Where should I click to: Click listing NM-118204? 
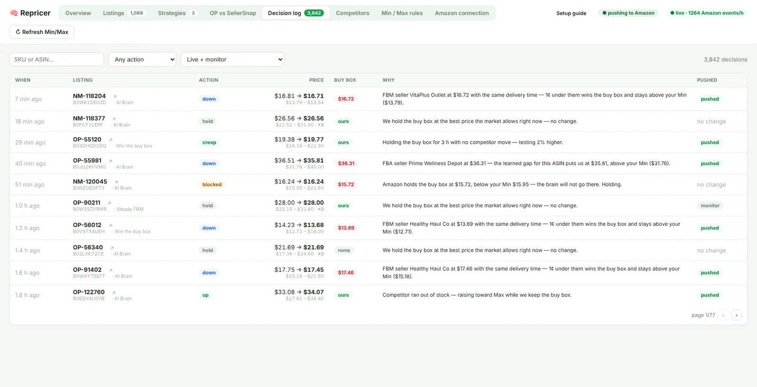point(89,96)
